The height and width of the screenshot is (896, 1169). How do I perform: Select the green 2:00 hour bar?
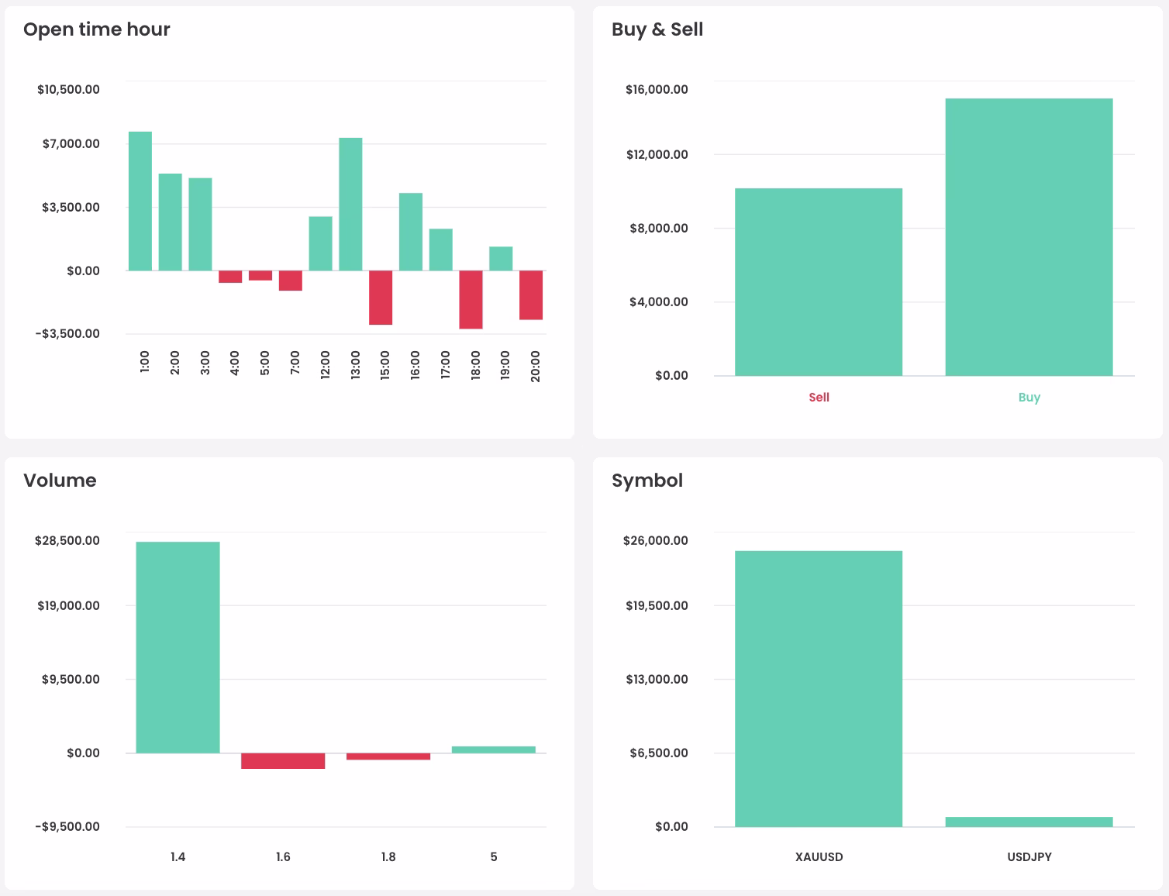click(171, 222)
